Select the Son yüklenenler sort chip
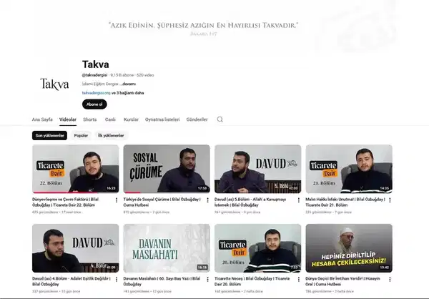The width and height of the screenshot is (429, 299). [49, 135]
